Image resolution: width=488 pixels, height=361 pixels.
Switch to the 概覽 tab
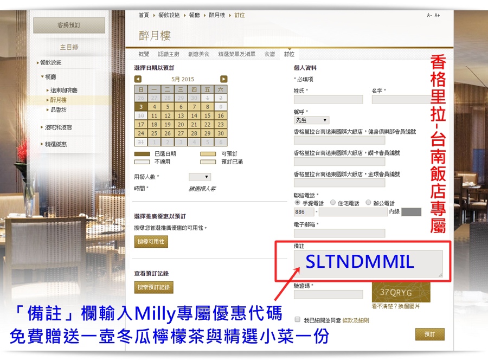(x=144, y=54)
